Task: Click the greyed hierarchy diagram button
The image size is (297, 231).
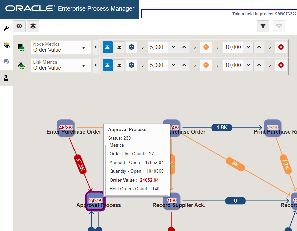Action: [x=279, y=26]
